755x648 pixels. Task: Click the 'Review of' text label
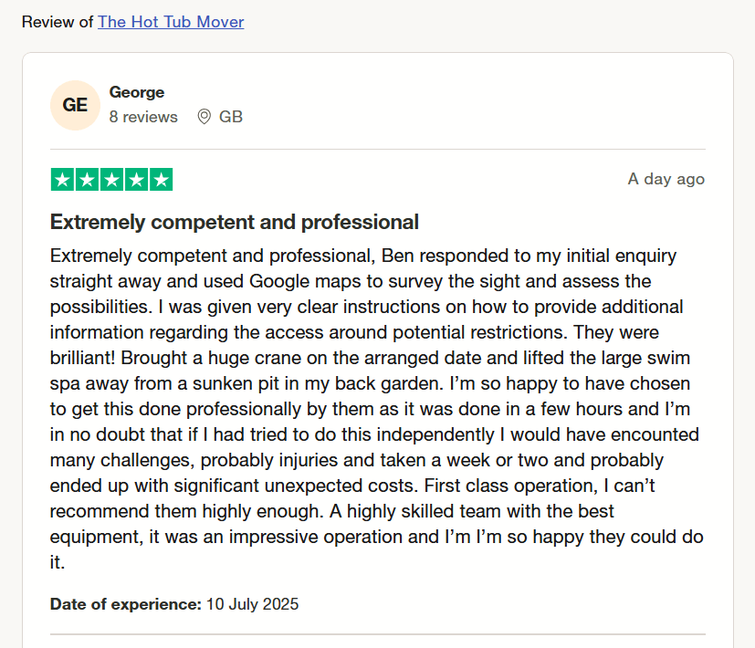(x=58, y=22)
